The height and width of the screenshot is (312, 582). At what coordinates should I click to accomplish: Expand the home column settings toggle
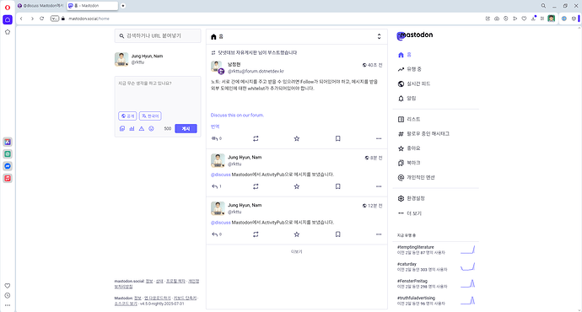pyautogui.click(x=379, y=36)
